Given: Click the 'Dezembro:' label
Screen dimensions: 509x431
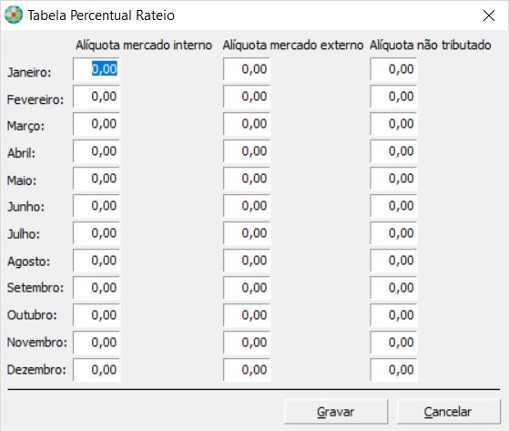Looking at the screenshot, I should point(36,370).
